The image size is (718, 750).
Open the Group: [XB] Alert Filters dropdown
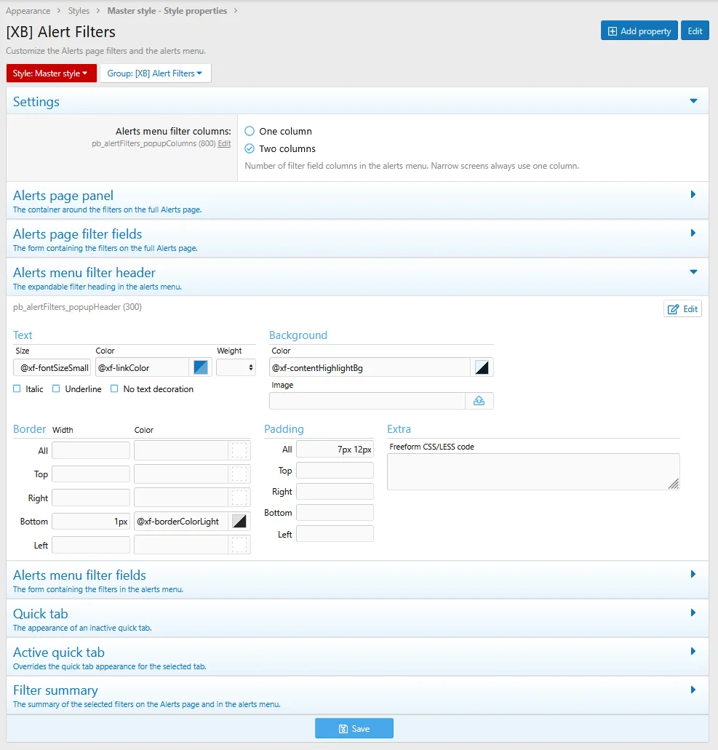click(155, 73)
